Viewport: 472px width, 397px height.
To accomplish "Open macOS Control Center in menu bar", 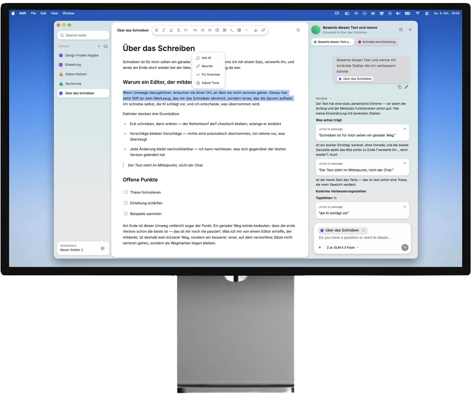I will [x=427, y=13].
